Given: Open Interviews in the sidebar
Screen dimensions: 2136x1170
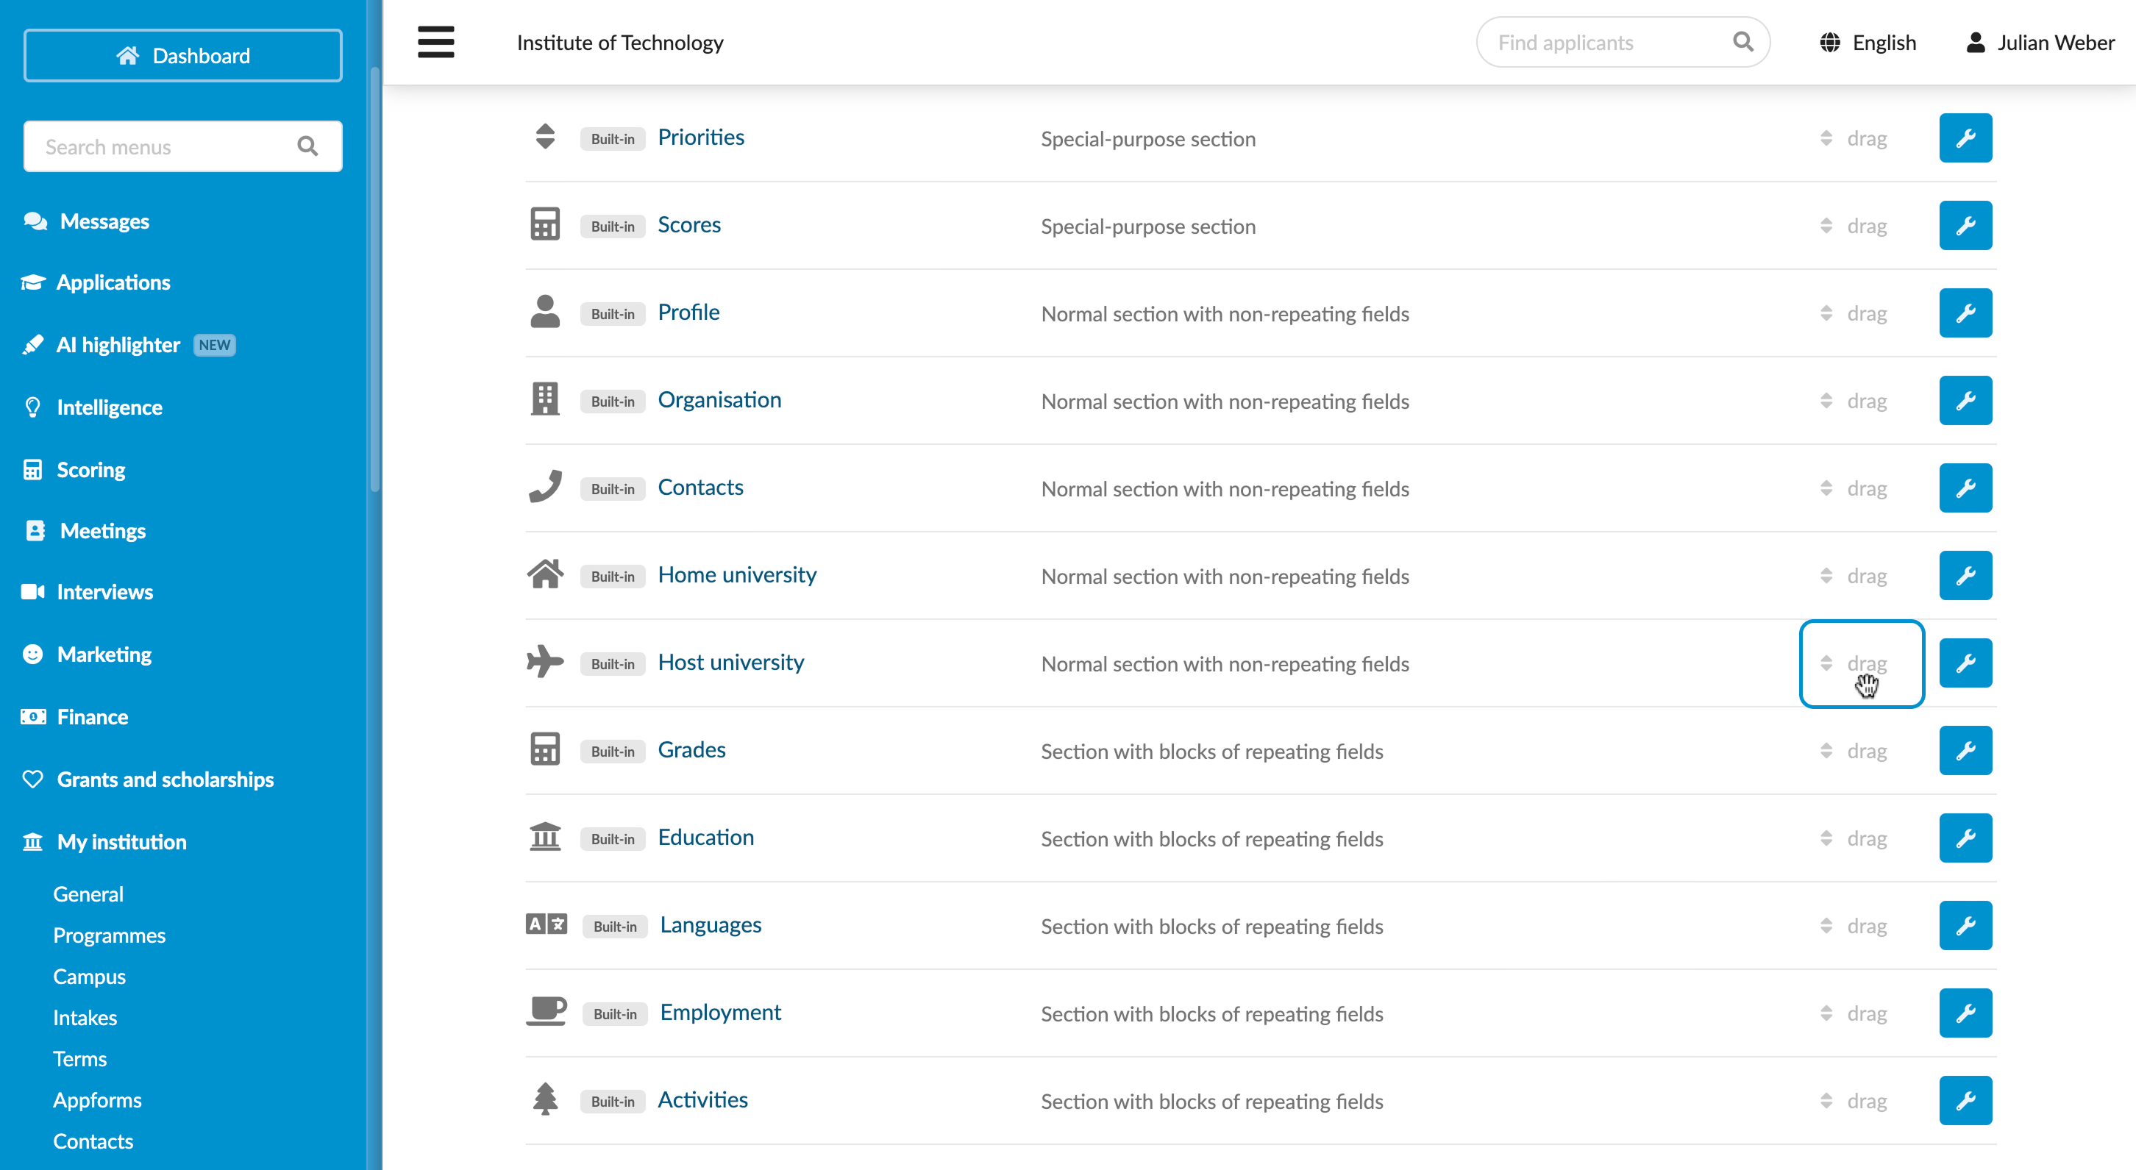Looking at the screenshot, I should click(x=104, y=592).
